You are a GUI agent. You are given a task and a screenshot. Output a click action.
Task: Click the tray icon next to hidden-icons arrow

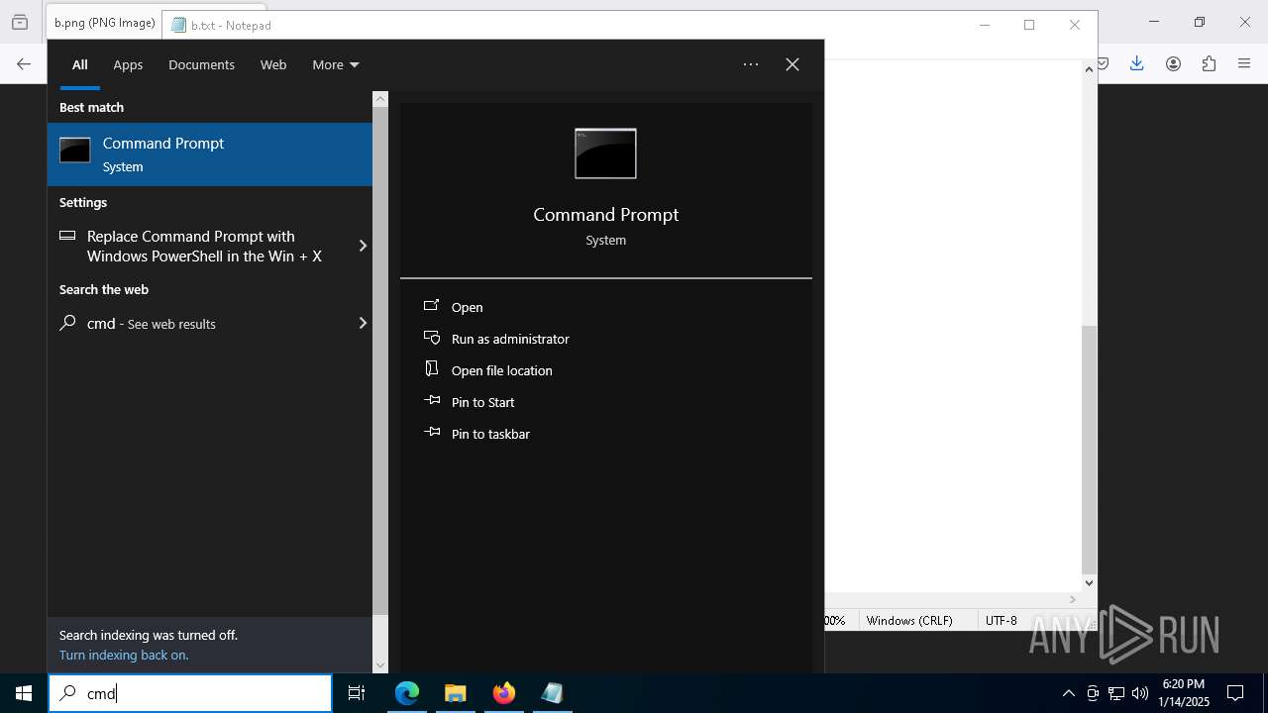pyautogui.click(x=1093, y=693)
